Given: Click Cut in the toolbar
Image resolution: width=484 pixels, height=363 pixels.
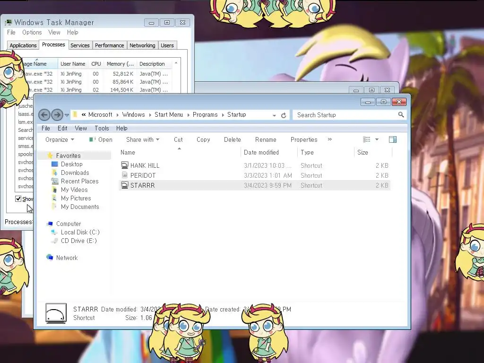Looking at the screenshot, I should (178, 139).
